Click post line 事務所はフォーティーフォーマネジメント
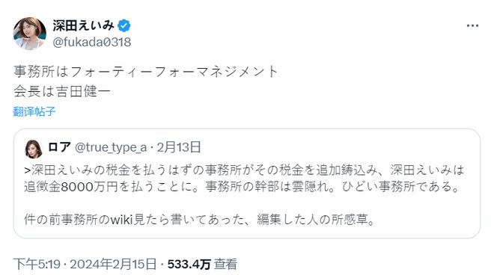 click(146, 72)
